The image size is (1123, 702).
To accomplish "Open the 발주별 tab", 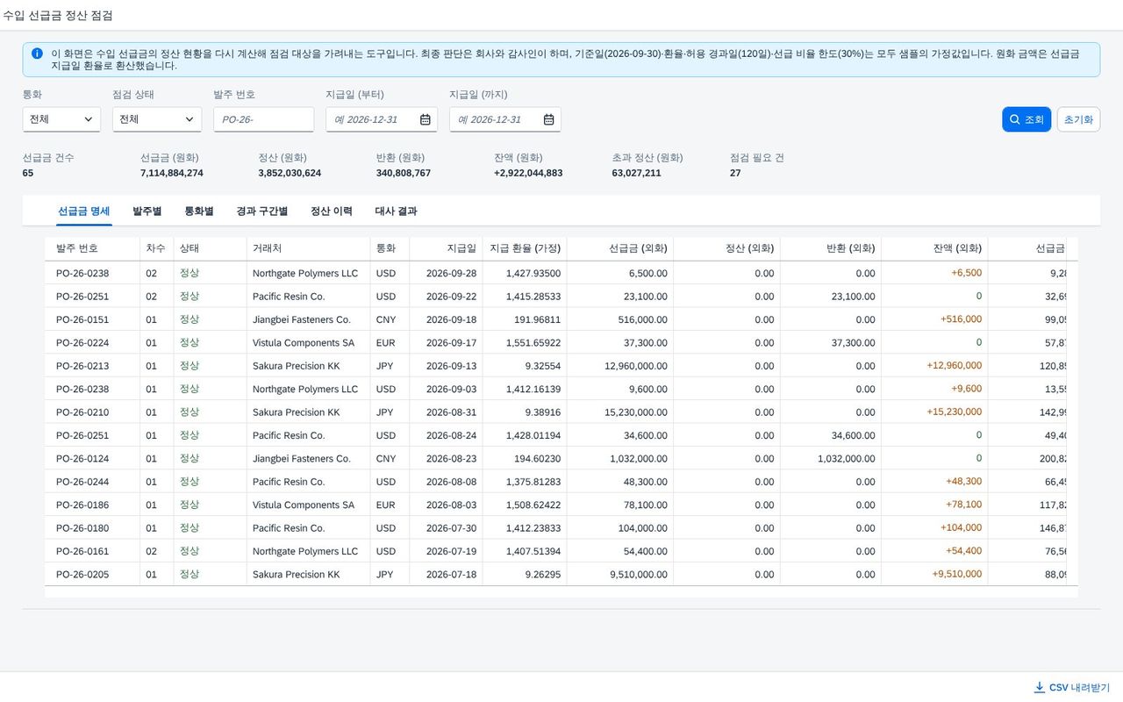I will pos(147,211).
